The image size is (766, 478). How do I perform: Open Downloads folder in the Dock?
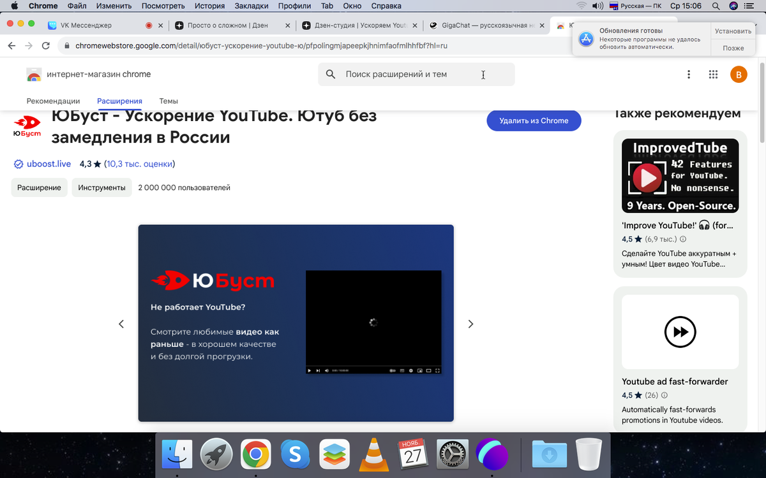tap(550, 454)
